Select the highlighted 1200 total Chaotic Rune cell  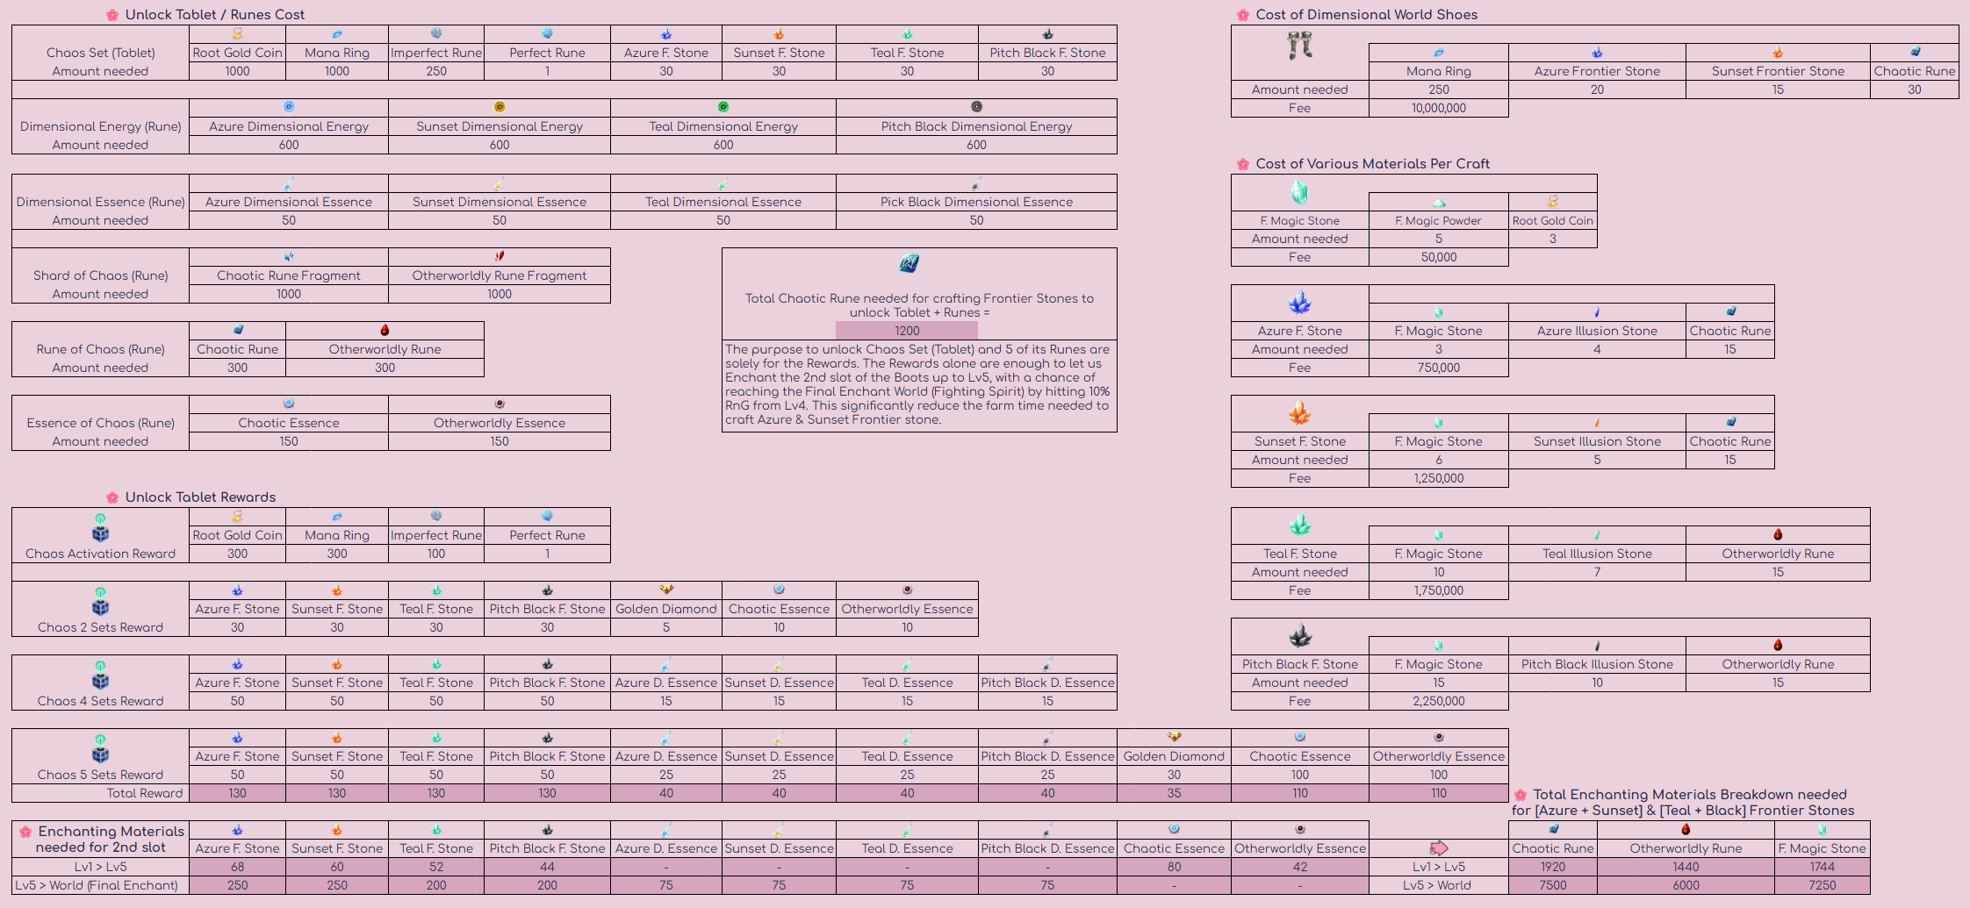point(907,331)
